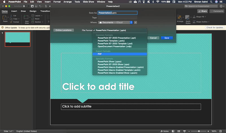Click the Shape Fill bucket icon
Screen dimensions: 226x133
[194, 17]
